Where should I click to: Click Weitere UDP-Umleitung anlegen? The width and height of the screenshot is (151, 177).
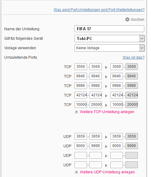click(107, 172)
